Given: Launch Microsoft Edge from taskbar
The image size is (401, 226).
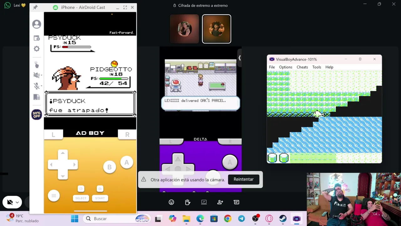Looking at the screenshot, I should 200,219.
